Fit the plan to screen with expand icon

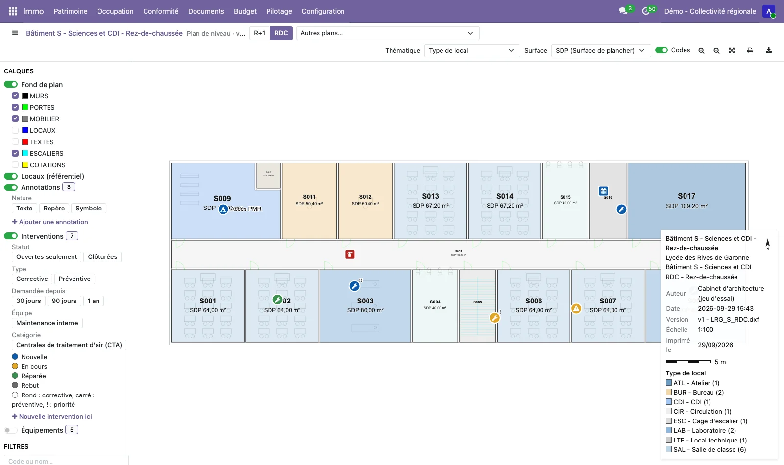732,50
